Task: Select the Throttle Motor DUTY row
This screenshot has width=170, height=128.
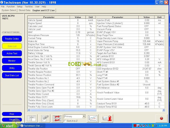Action: point(62,97)
